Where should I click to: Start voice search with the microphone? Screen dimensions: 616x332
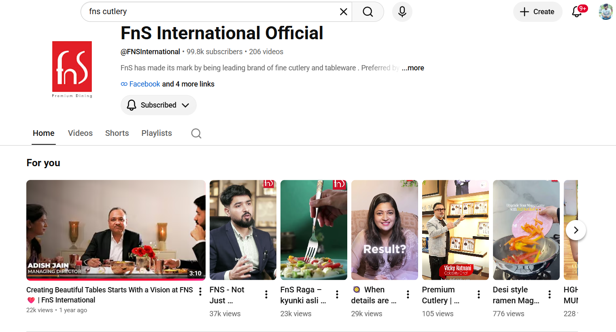(x=402, y=12)
